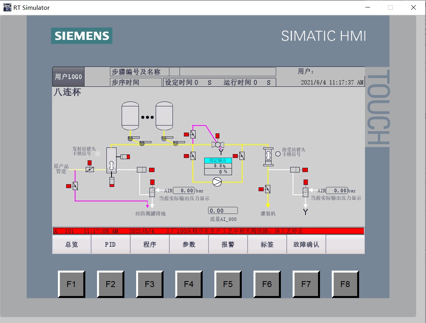Viewport: 426px width, 323px height.
Task: Click the 故障确认 button
Action: (306, 244)
